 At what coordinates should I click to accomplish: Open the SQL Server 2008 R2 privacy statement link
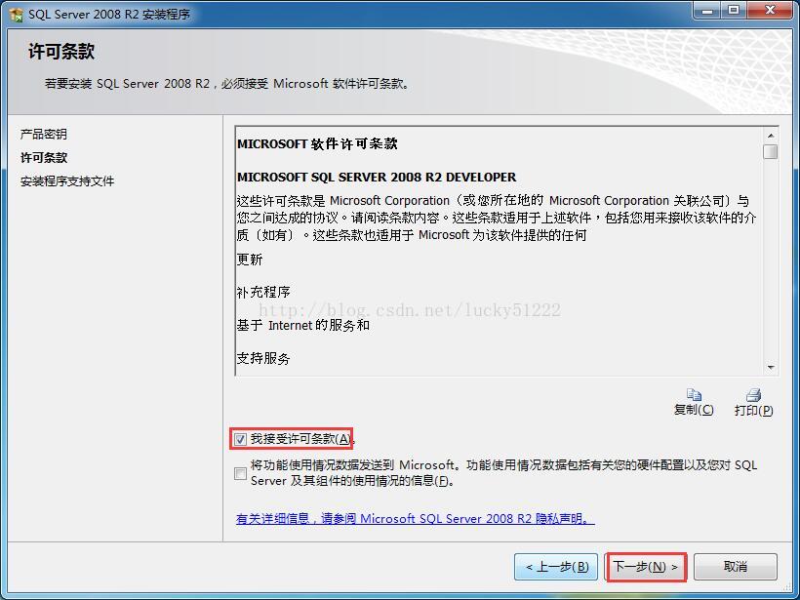pos(416,519)
